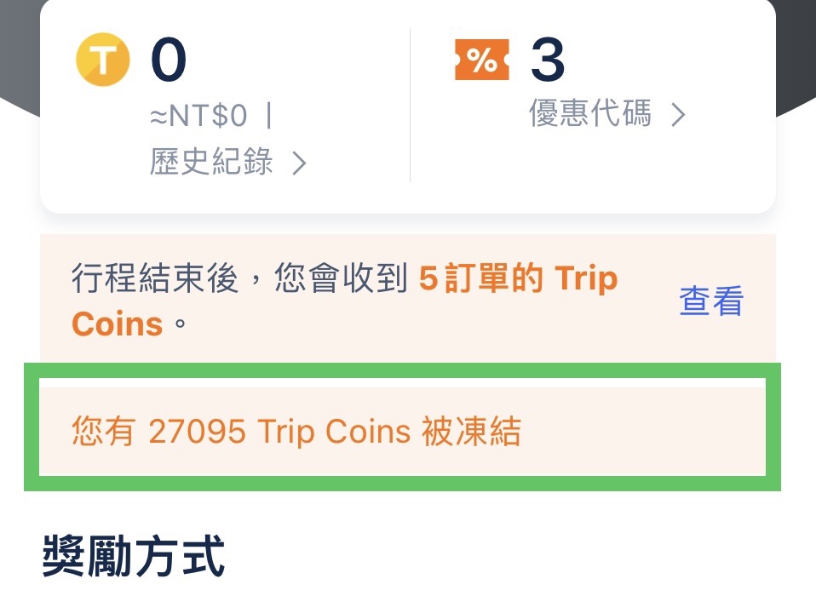Tap the 被凍結 text in the notice
This screenshot has width=816, height=613.
471,433
